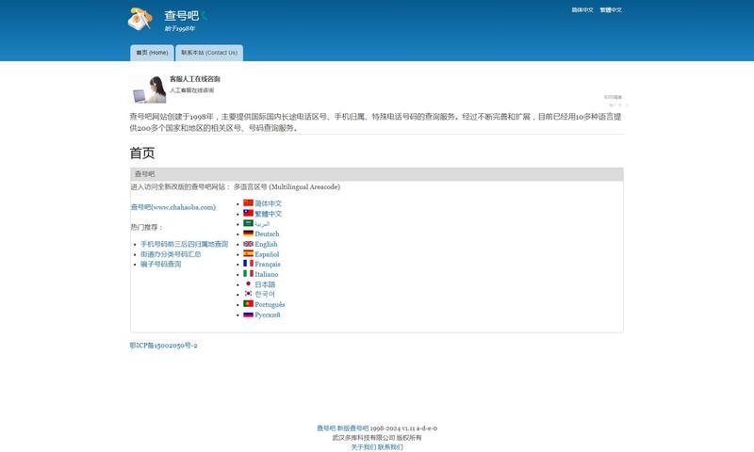Open footer 联系我们 link
This screenshot has height=452, width=754.
(x=390, y=447)
